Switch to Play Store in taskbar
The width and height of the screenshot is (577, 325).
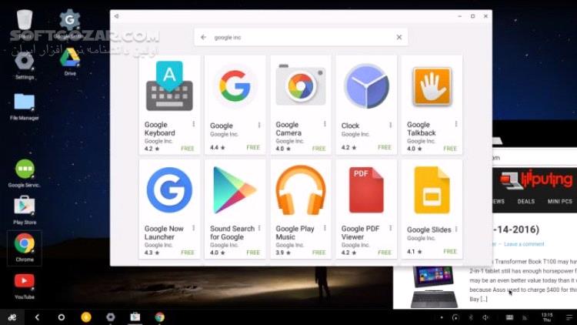(135, 317)
